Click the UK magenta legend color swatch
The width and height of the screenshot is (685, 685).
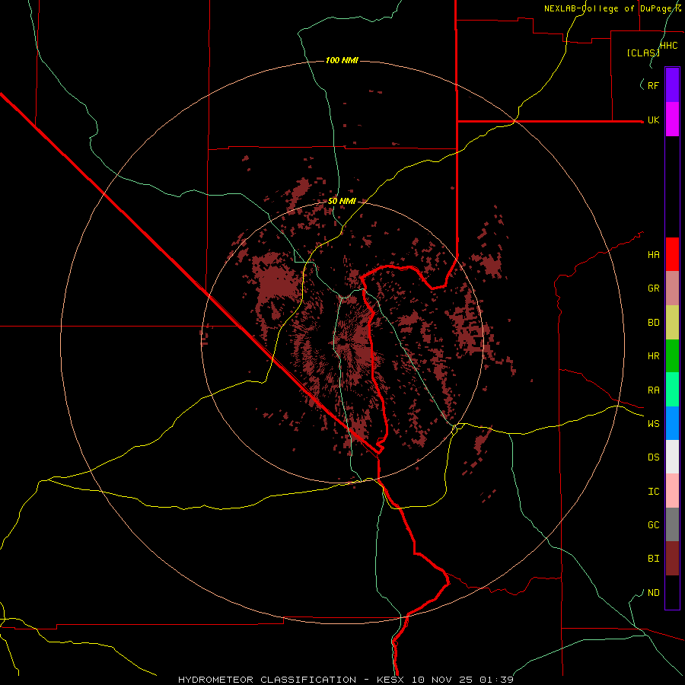coord(672,119)
